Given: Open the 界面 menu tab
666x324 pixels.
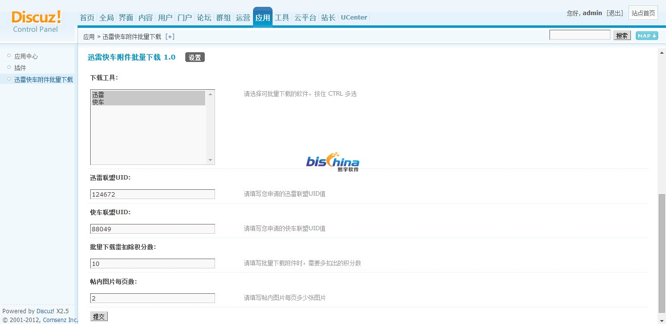Looking at the screenshot, I should [126, 18].
